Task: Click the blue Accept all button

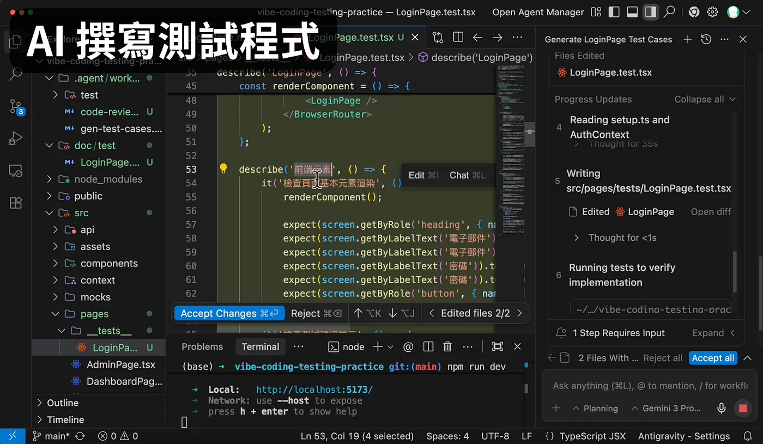Action: click(x=713, y=358)
